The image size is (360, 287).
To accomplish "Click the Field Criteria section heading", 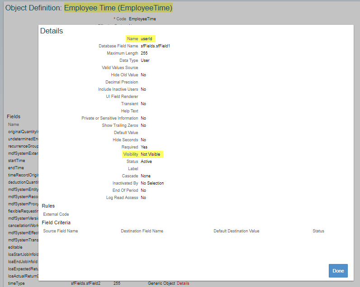I will 56,222.
